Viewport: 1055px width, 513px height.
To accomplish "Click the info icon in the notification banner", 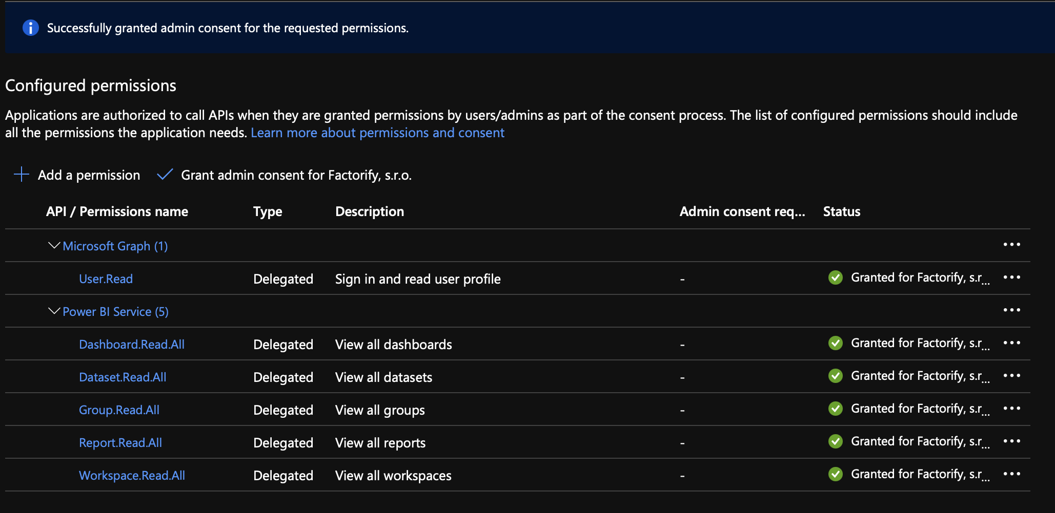I will tap(31, 28).
